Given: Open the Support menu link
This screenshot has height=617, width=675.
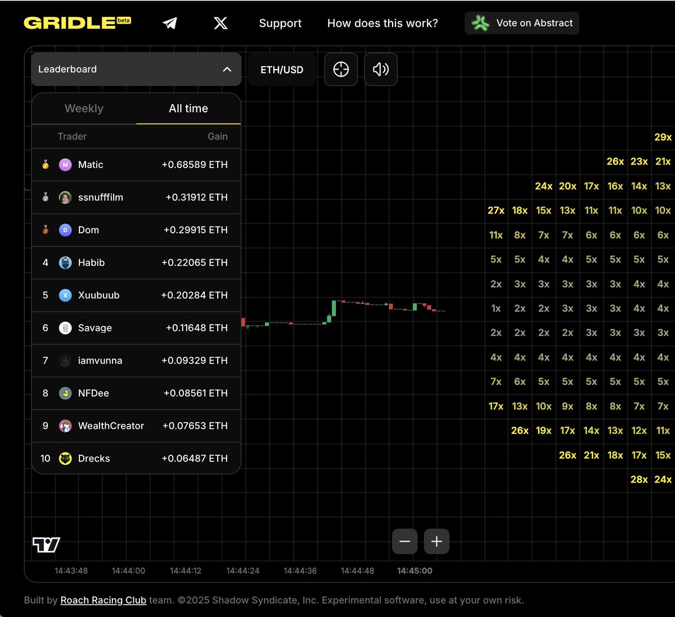Looking at the screenshot, I should point(280,23).
